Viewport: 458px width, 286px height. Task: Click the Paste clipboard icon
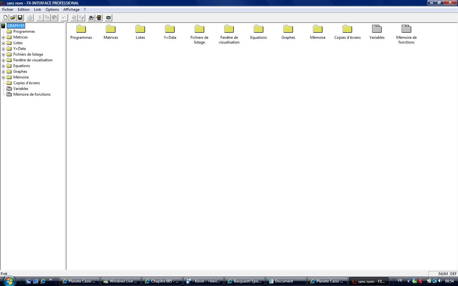pyautogui.click(x=54, y=18)
